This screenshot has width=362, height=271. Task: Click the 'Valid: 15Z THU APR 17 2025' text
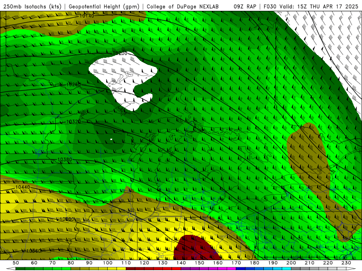point(319,6)
